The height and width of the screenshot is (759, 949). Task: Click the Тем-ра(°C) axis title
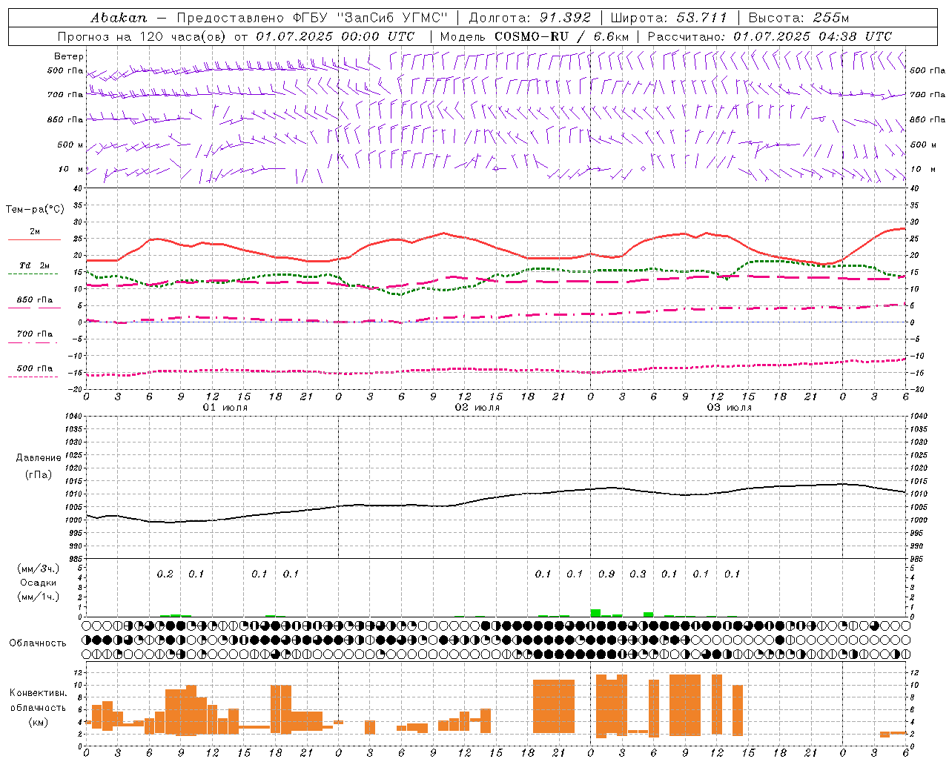(x=35, y=210)
